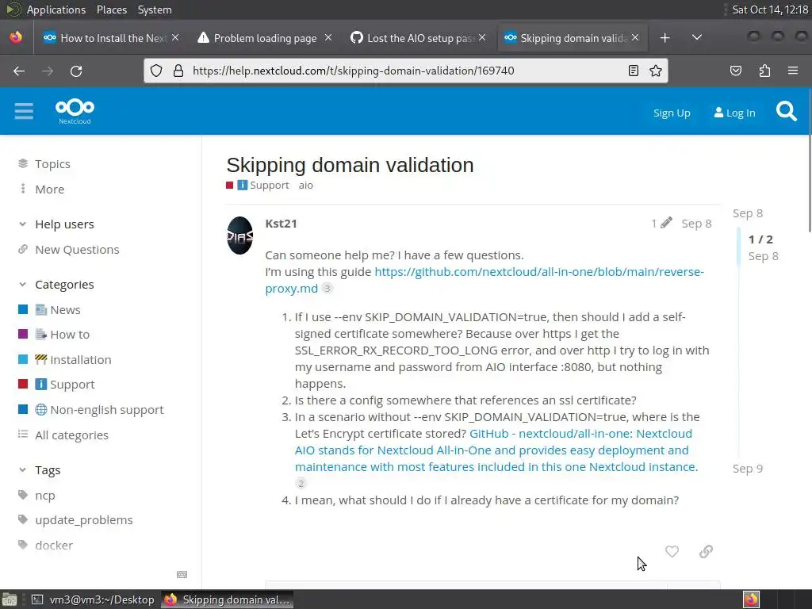List all tabs with the dropdown chevron

pyautogui.click(x=697, y=37)
